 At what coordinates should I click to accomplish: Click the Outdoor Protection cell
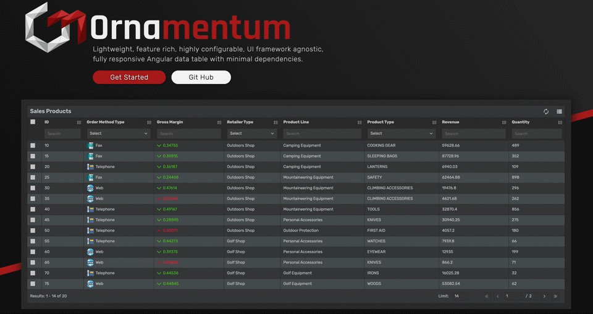click(301, 231)
